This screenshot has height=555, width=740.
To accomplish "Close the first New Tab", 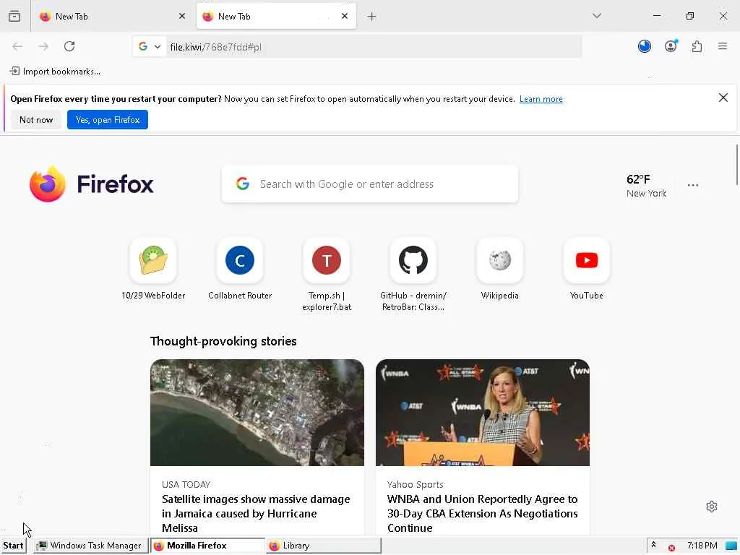I will [x=182, y=16].
